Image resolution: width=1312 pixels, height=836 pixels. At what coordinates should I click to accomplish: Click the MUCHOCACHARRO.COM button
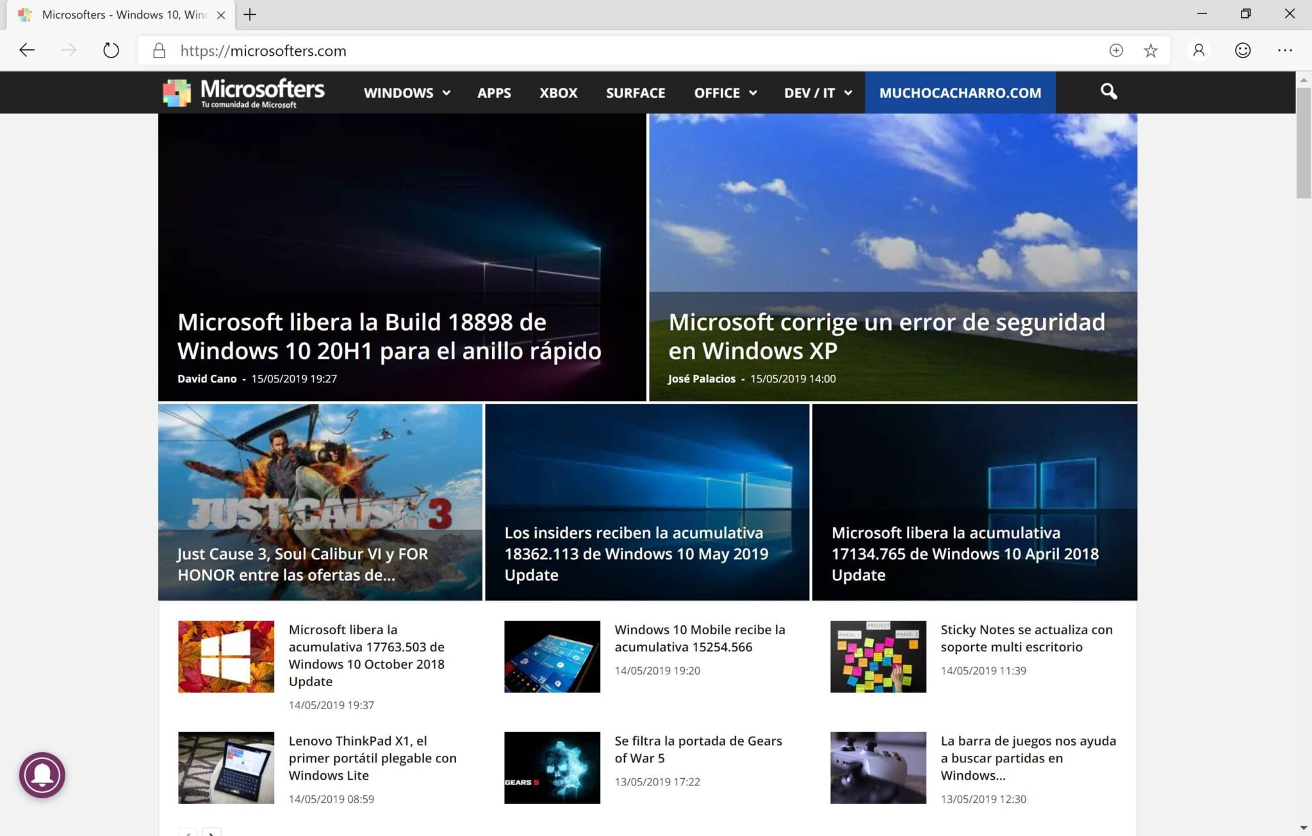[x=960, y=92]
